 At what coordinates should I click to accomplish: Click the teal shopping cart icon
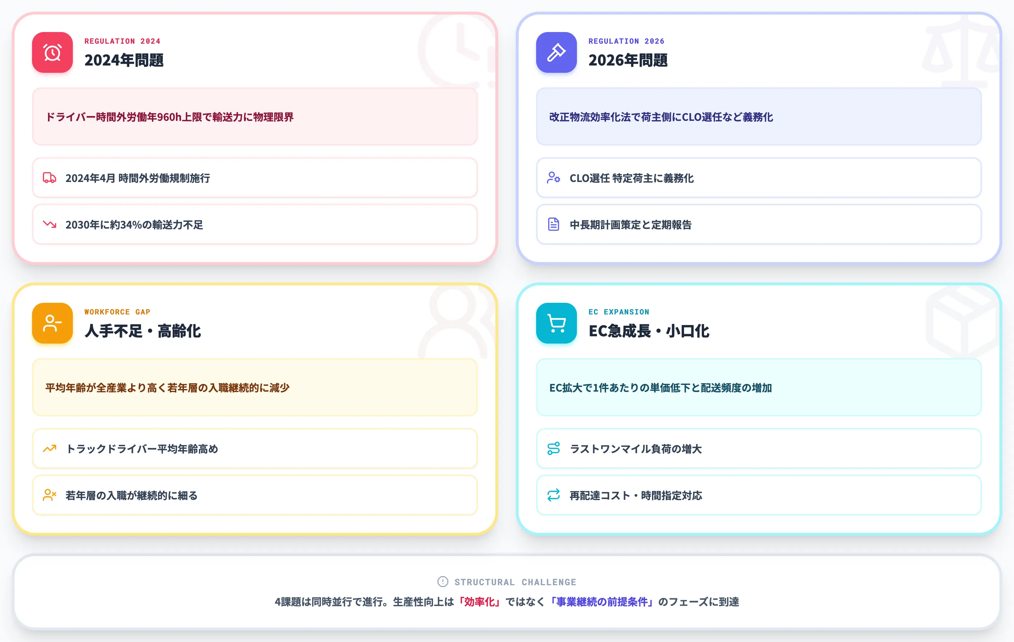click(556, 323)
